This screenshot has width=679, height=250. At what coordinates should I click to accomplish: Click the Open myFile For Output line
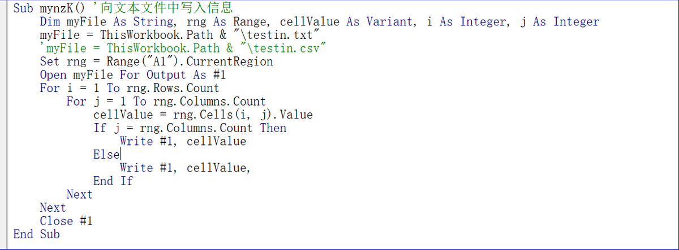[x=133, y=75]
